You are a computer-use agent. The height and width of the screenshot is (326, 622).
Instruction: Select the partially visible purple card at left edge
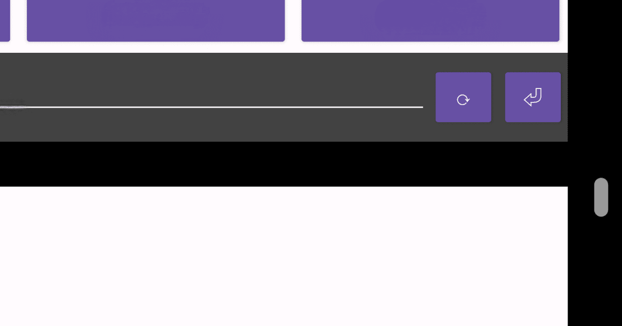coord(5,21)
